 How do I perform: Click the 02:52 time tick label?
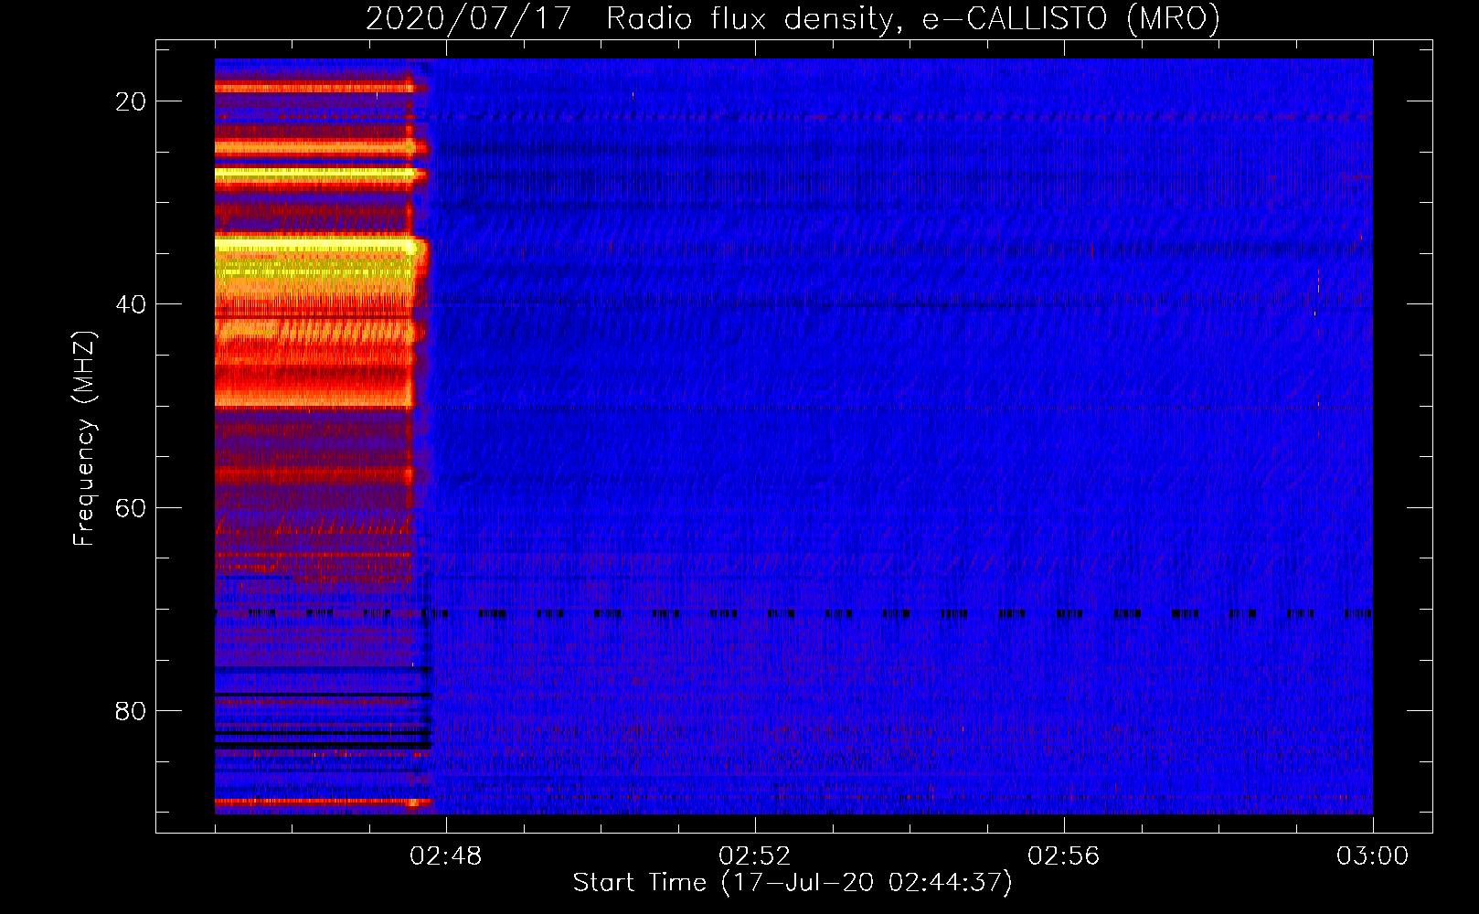point(755,856)
